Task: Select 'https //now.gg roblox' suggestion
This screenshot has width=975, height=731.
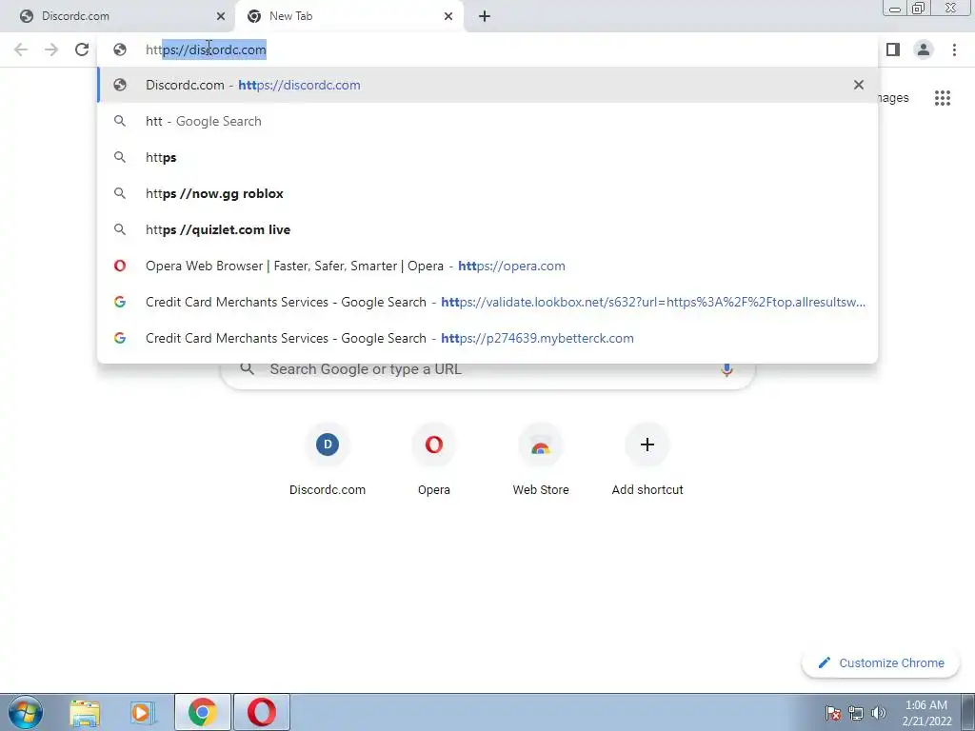Action: click(487, 193)
